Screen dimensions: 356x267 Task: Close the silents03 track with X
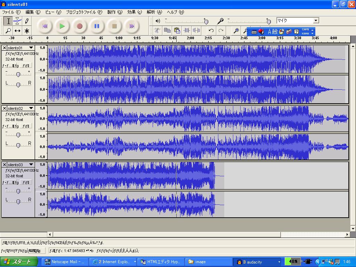tap(4, 164)
